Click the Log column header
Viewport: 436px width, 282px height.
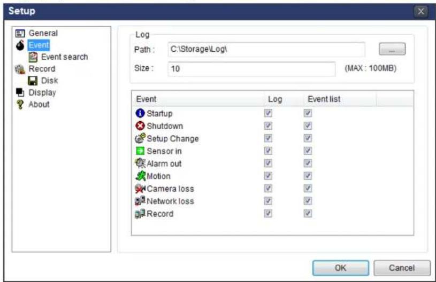[x=284, y=99]
